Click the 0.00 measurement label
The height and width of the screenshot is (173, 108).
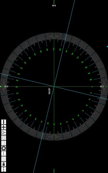click(x=6, y=86)
